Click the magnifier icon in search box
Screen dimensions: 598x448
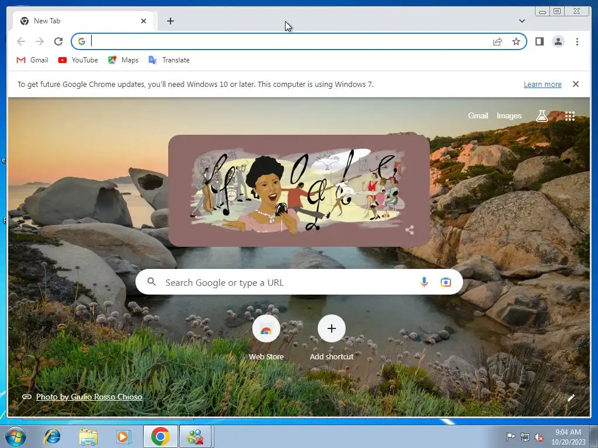(151, 282)
